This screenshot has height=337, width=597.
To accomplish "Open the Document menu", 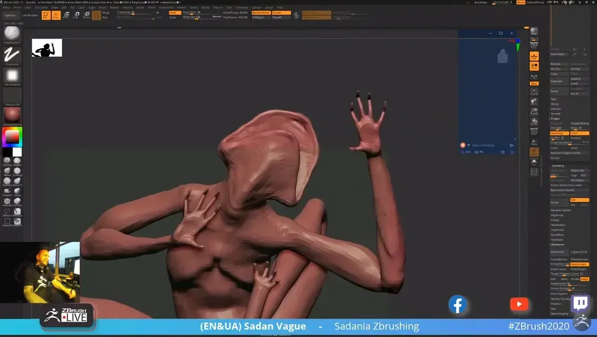I will (41, 7).
